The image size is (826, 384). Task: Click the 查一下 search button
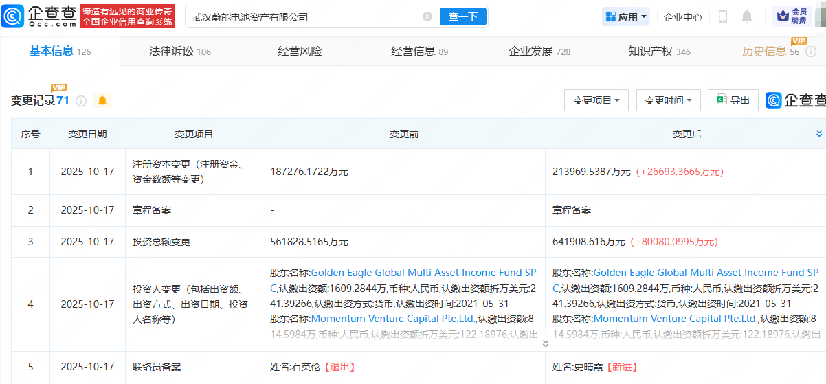pos(462,16)
